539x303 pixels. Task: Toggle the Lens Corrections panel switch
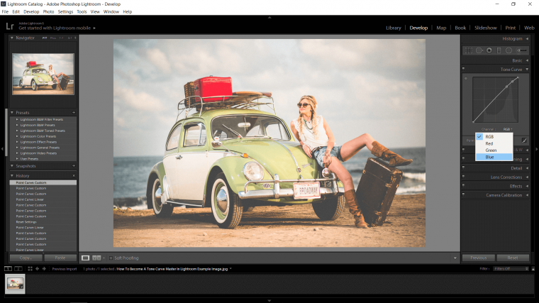click(x=463, y=177)
